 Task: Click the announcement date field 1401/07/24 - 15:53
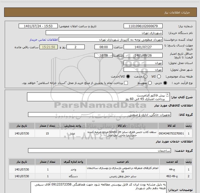38,26
